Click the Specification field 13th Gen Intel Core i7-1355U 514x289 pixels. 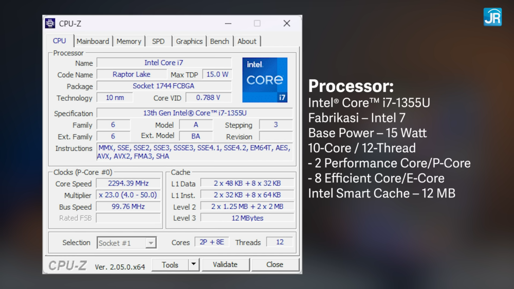(195, 113)
